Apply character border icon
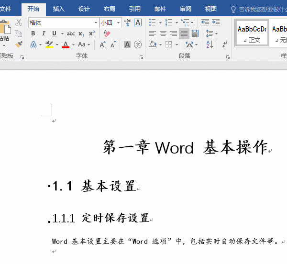Image resolution: width=287 pixels, height=264 pixels. point(138,22)
